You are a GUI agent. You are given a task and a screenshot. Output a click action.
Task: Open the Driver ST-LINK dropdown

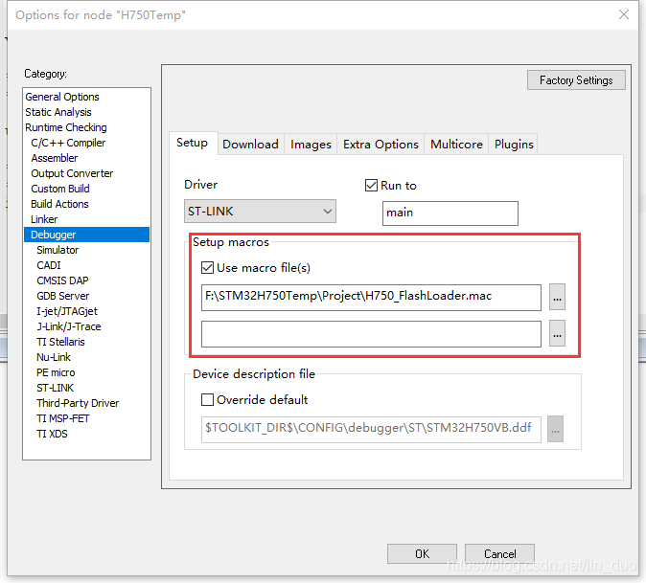260,211
